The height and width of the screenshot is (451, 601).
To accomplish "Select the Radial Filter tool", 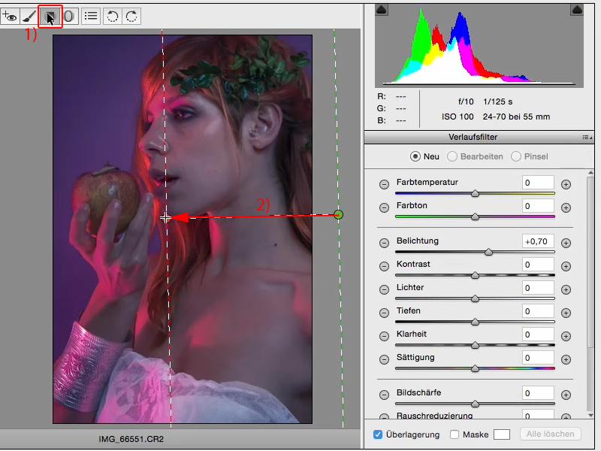I will click(x=69, y=16).
